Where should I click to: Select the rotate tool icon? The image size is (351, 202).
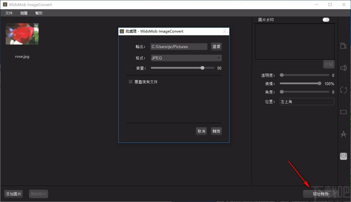click(344, 90)
